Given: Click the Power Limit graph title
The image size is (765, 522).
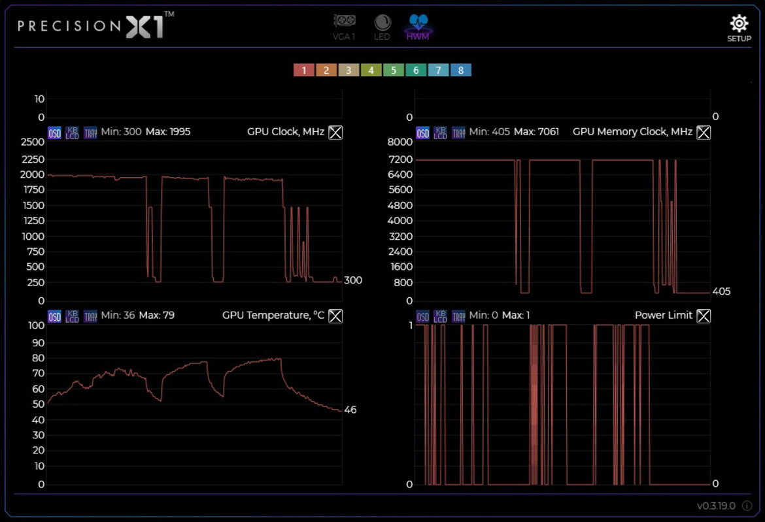Looking at the screenshot, I should pos(664,316).
